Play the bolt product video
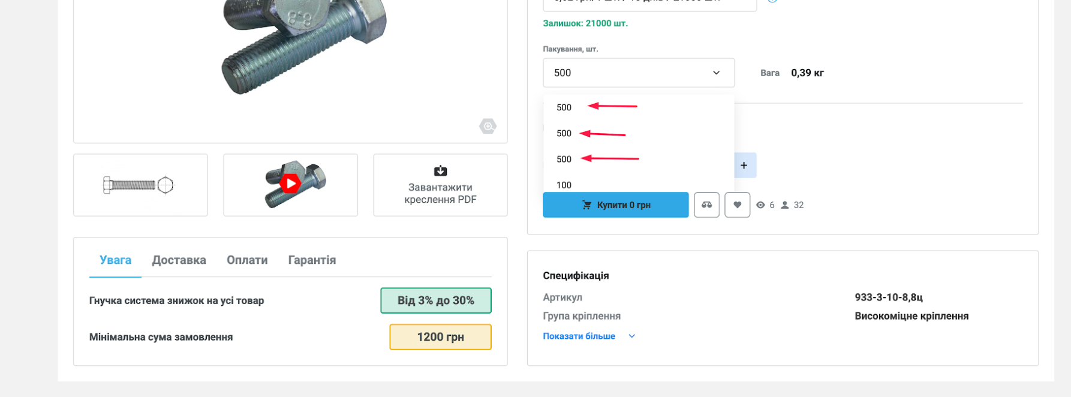This screenshot has height=397, width=1071. [290, 184]
